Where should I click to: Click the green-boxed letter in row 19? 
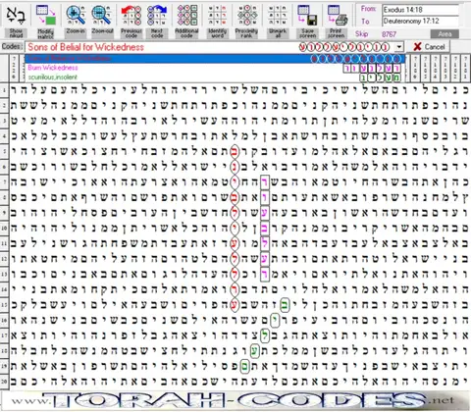(x=244, y=366)
